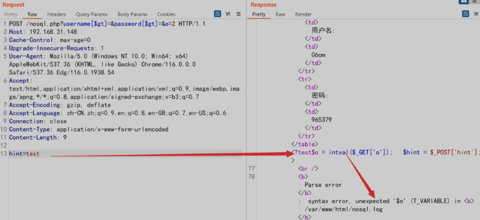Click the 965379 password value
Viewport: 480px width, 220px height.
tap(321, 120)
